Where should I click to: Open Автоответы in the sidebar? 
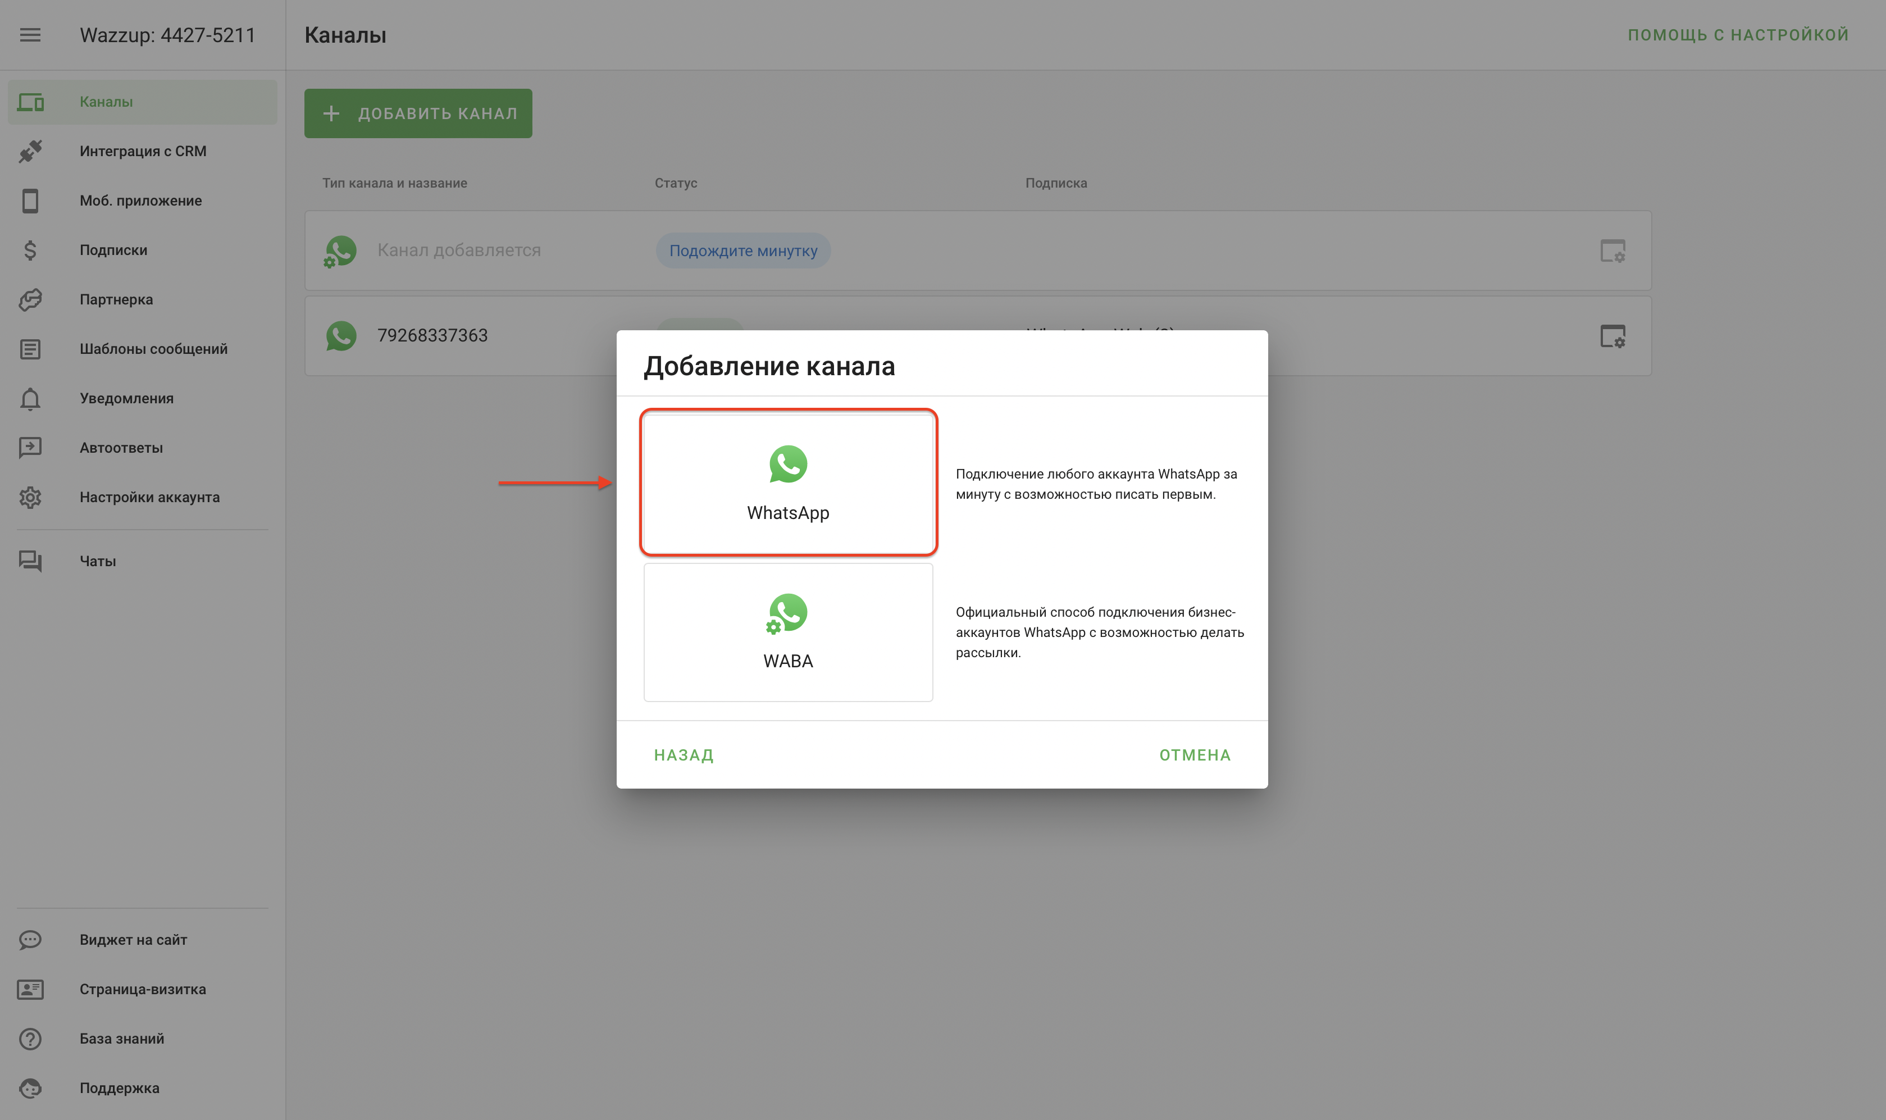[121, 448]
